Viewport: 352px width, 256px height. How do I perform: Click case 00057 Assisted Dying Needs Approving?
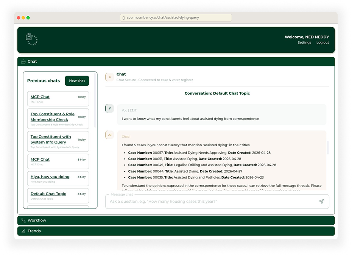pyautogui.click(x=199, y=153)
